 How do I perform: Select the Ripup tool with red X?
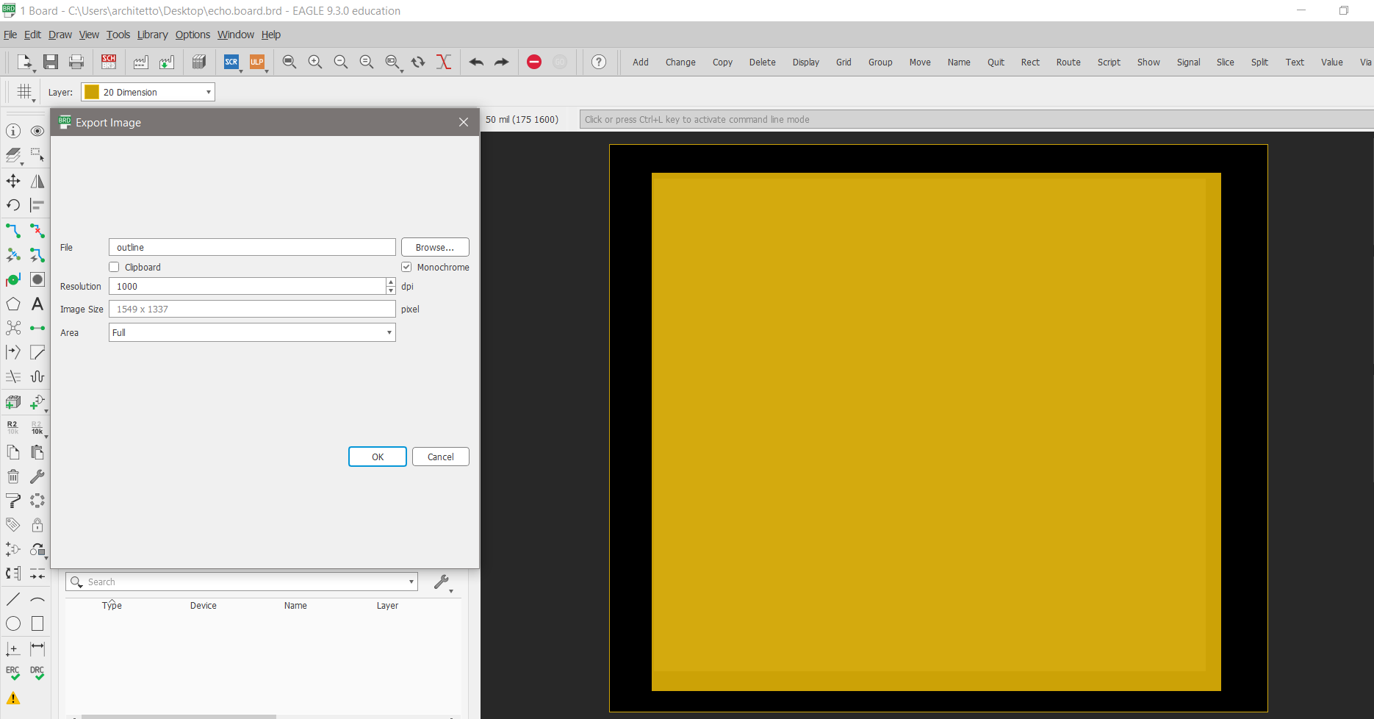(37, 230)
